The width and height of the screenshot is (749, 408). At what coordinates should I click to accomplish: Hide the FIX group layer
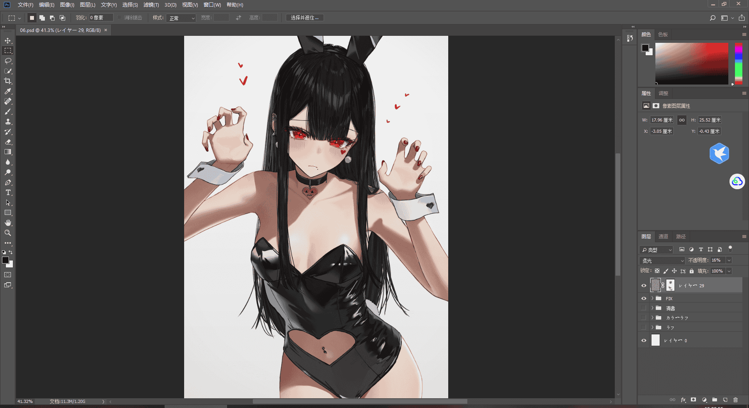(x=644, y=299)
